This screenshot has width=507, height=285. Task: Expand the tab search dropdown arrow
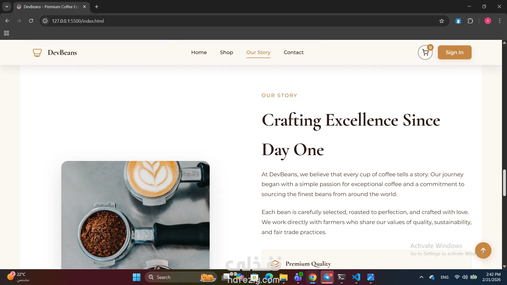pos(7,7)
